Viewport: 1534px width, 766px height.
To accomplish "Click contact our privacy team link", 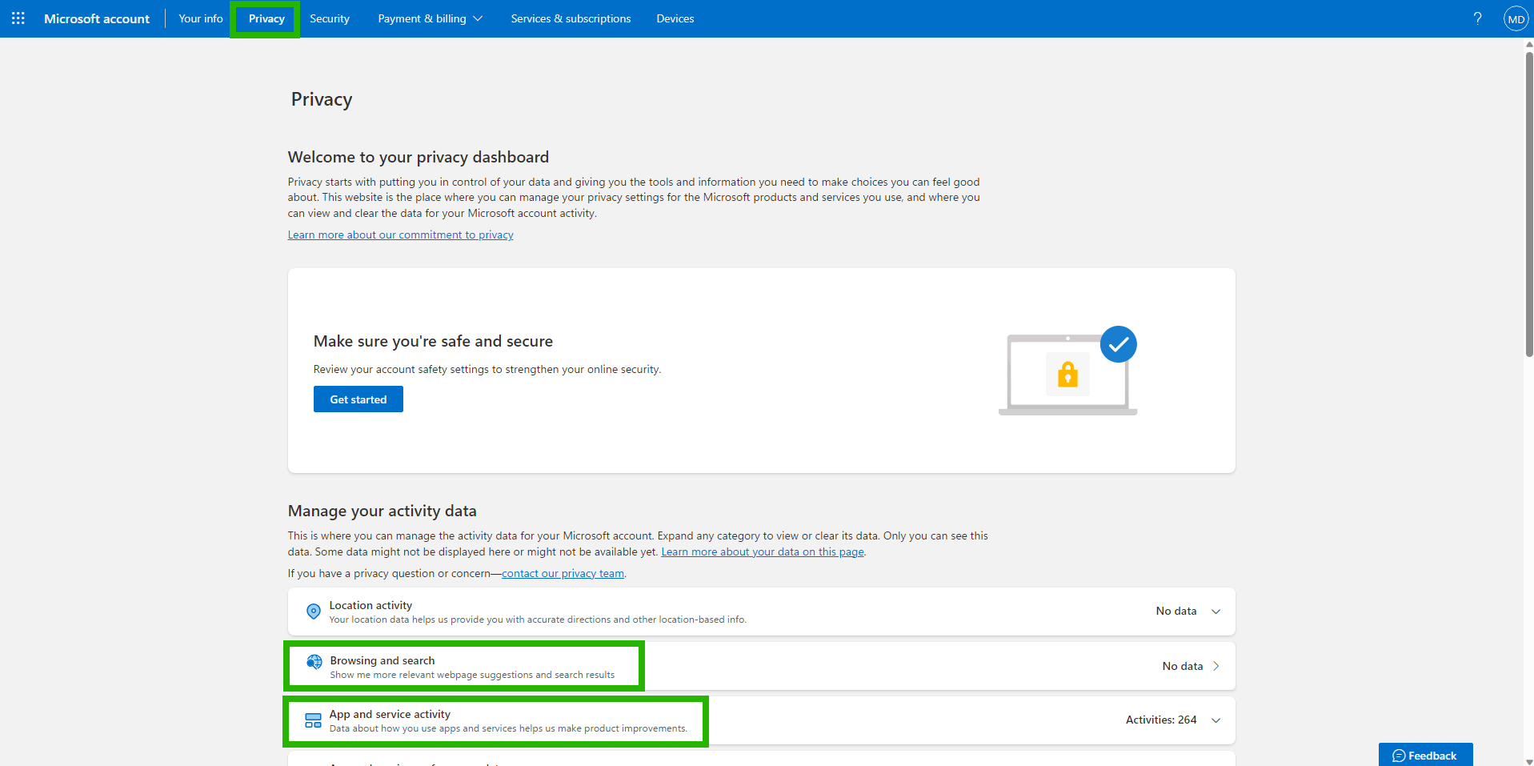I will 563,573.
